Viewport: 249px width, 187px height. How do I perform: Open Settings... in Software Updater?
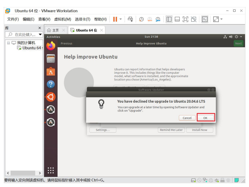103,130
